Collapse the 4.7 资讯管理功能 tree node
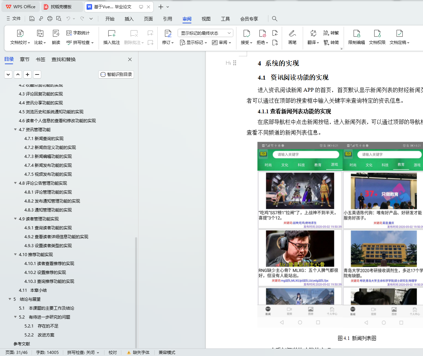Viewport: 423px width, 356px height. [15, 129]
